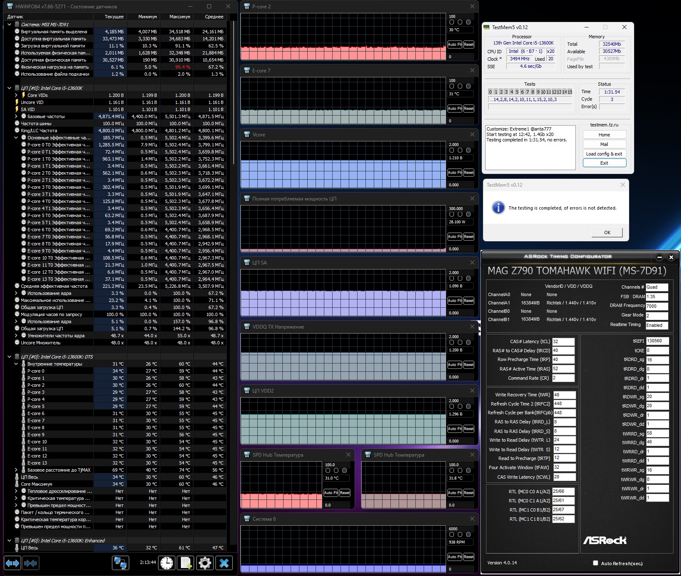
Task: Click the Среднее column header
Action: click(x=214, y=17)
